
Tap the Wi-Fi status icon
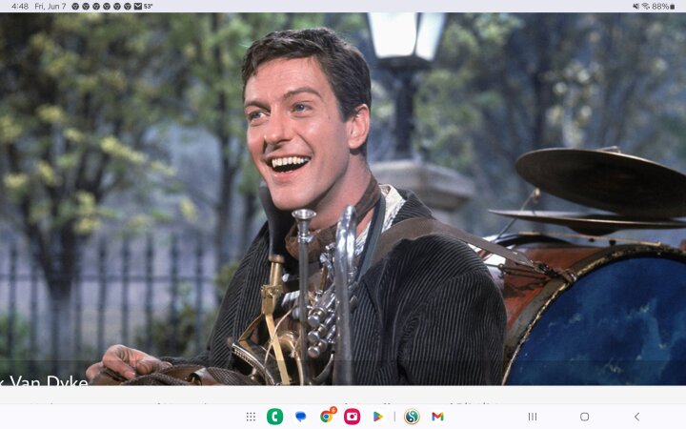point(645,6)
